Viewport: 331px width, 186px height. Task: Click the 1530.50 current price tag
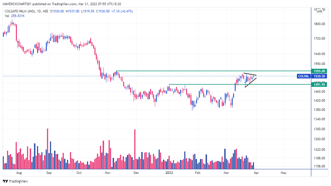coord(319,76)
